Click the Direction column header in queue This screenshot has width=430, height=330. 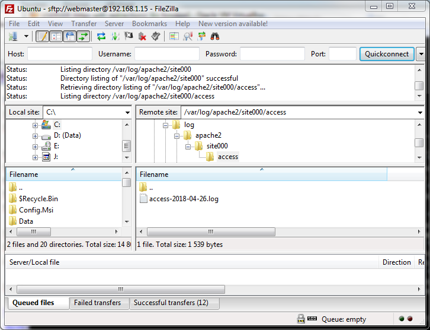397,262
